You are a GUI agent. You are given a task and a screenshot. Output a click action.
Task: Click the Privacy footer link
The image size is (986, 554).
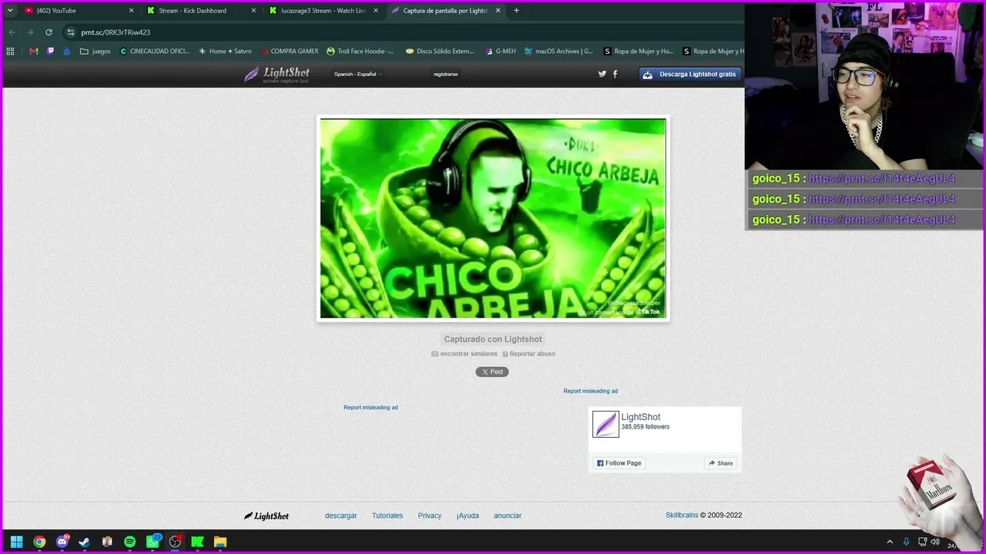click(x=430, y=516)
